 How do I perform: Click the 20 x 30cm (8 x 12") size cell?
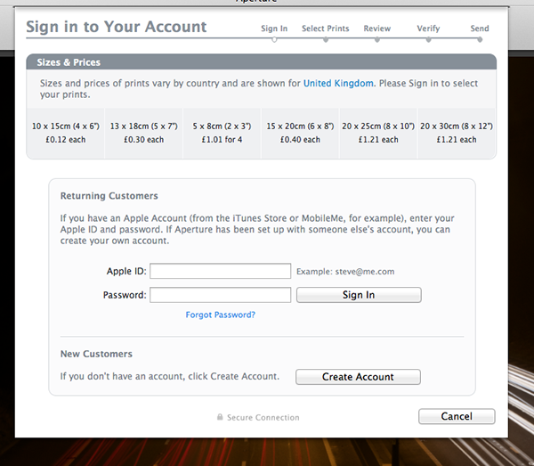click(x=457, y=133)
